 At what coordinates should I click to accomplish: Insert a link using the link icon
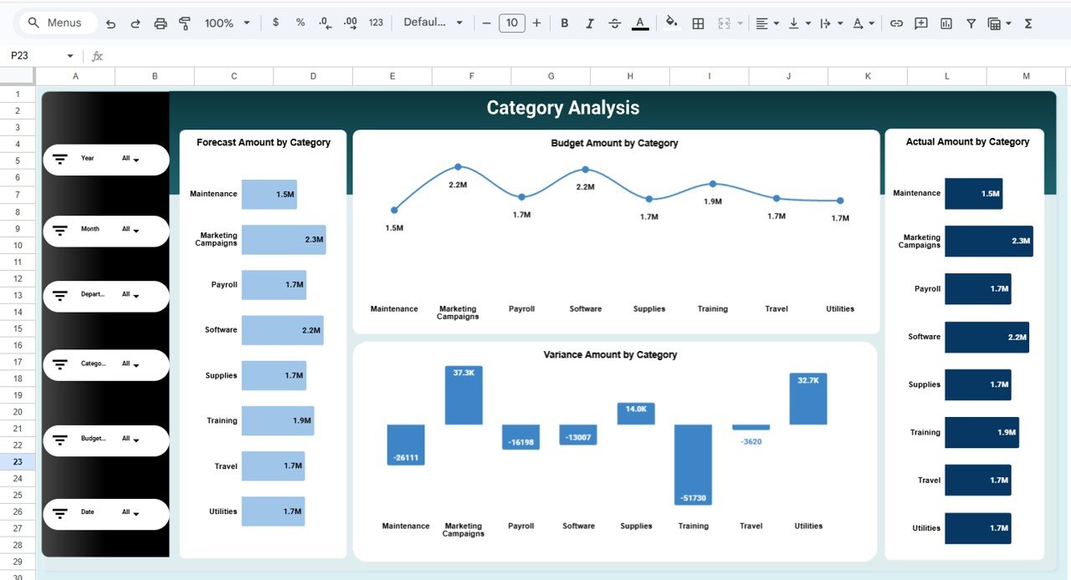896,23
